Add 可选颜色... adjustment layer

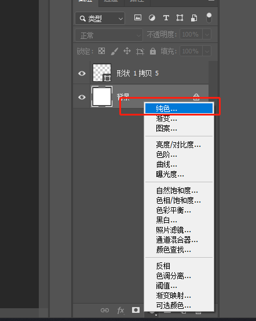click(179, 306)
